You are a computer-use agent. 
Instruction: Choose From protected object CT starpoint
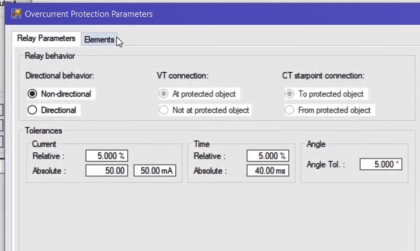pos(289,110)
